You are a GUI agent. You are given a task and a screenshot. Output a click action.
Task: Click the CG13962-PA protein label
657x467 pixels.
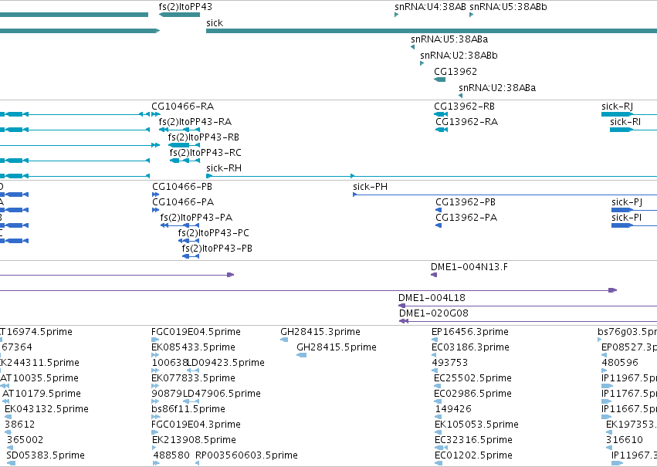pyautogui.click(x=466, y=218)
